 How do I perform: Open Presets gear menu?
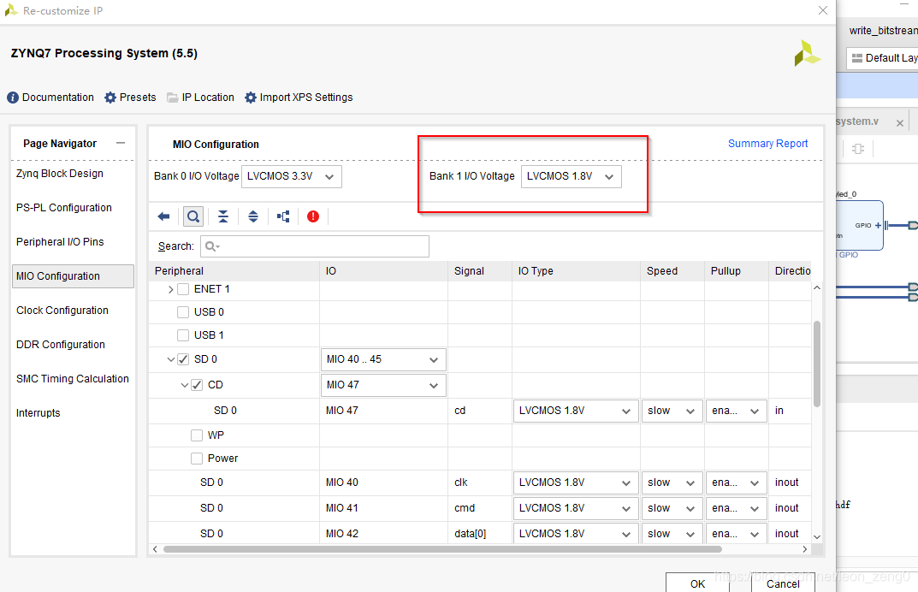(110, 98)
